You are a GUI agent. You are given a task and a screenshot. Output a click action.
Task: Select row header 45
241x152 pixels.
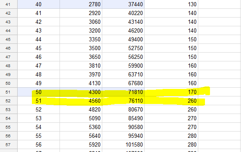(9, 39)
